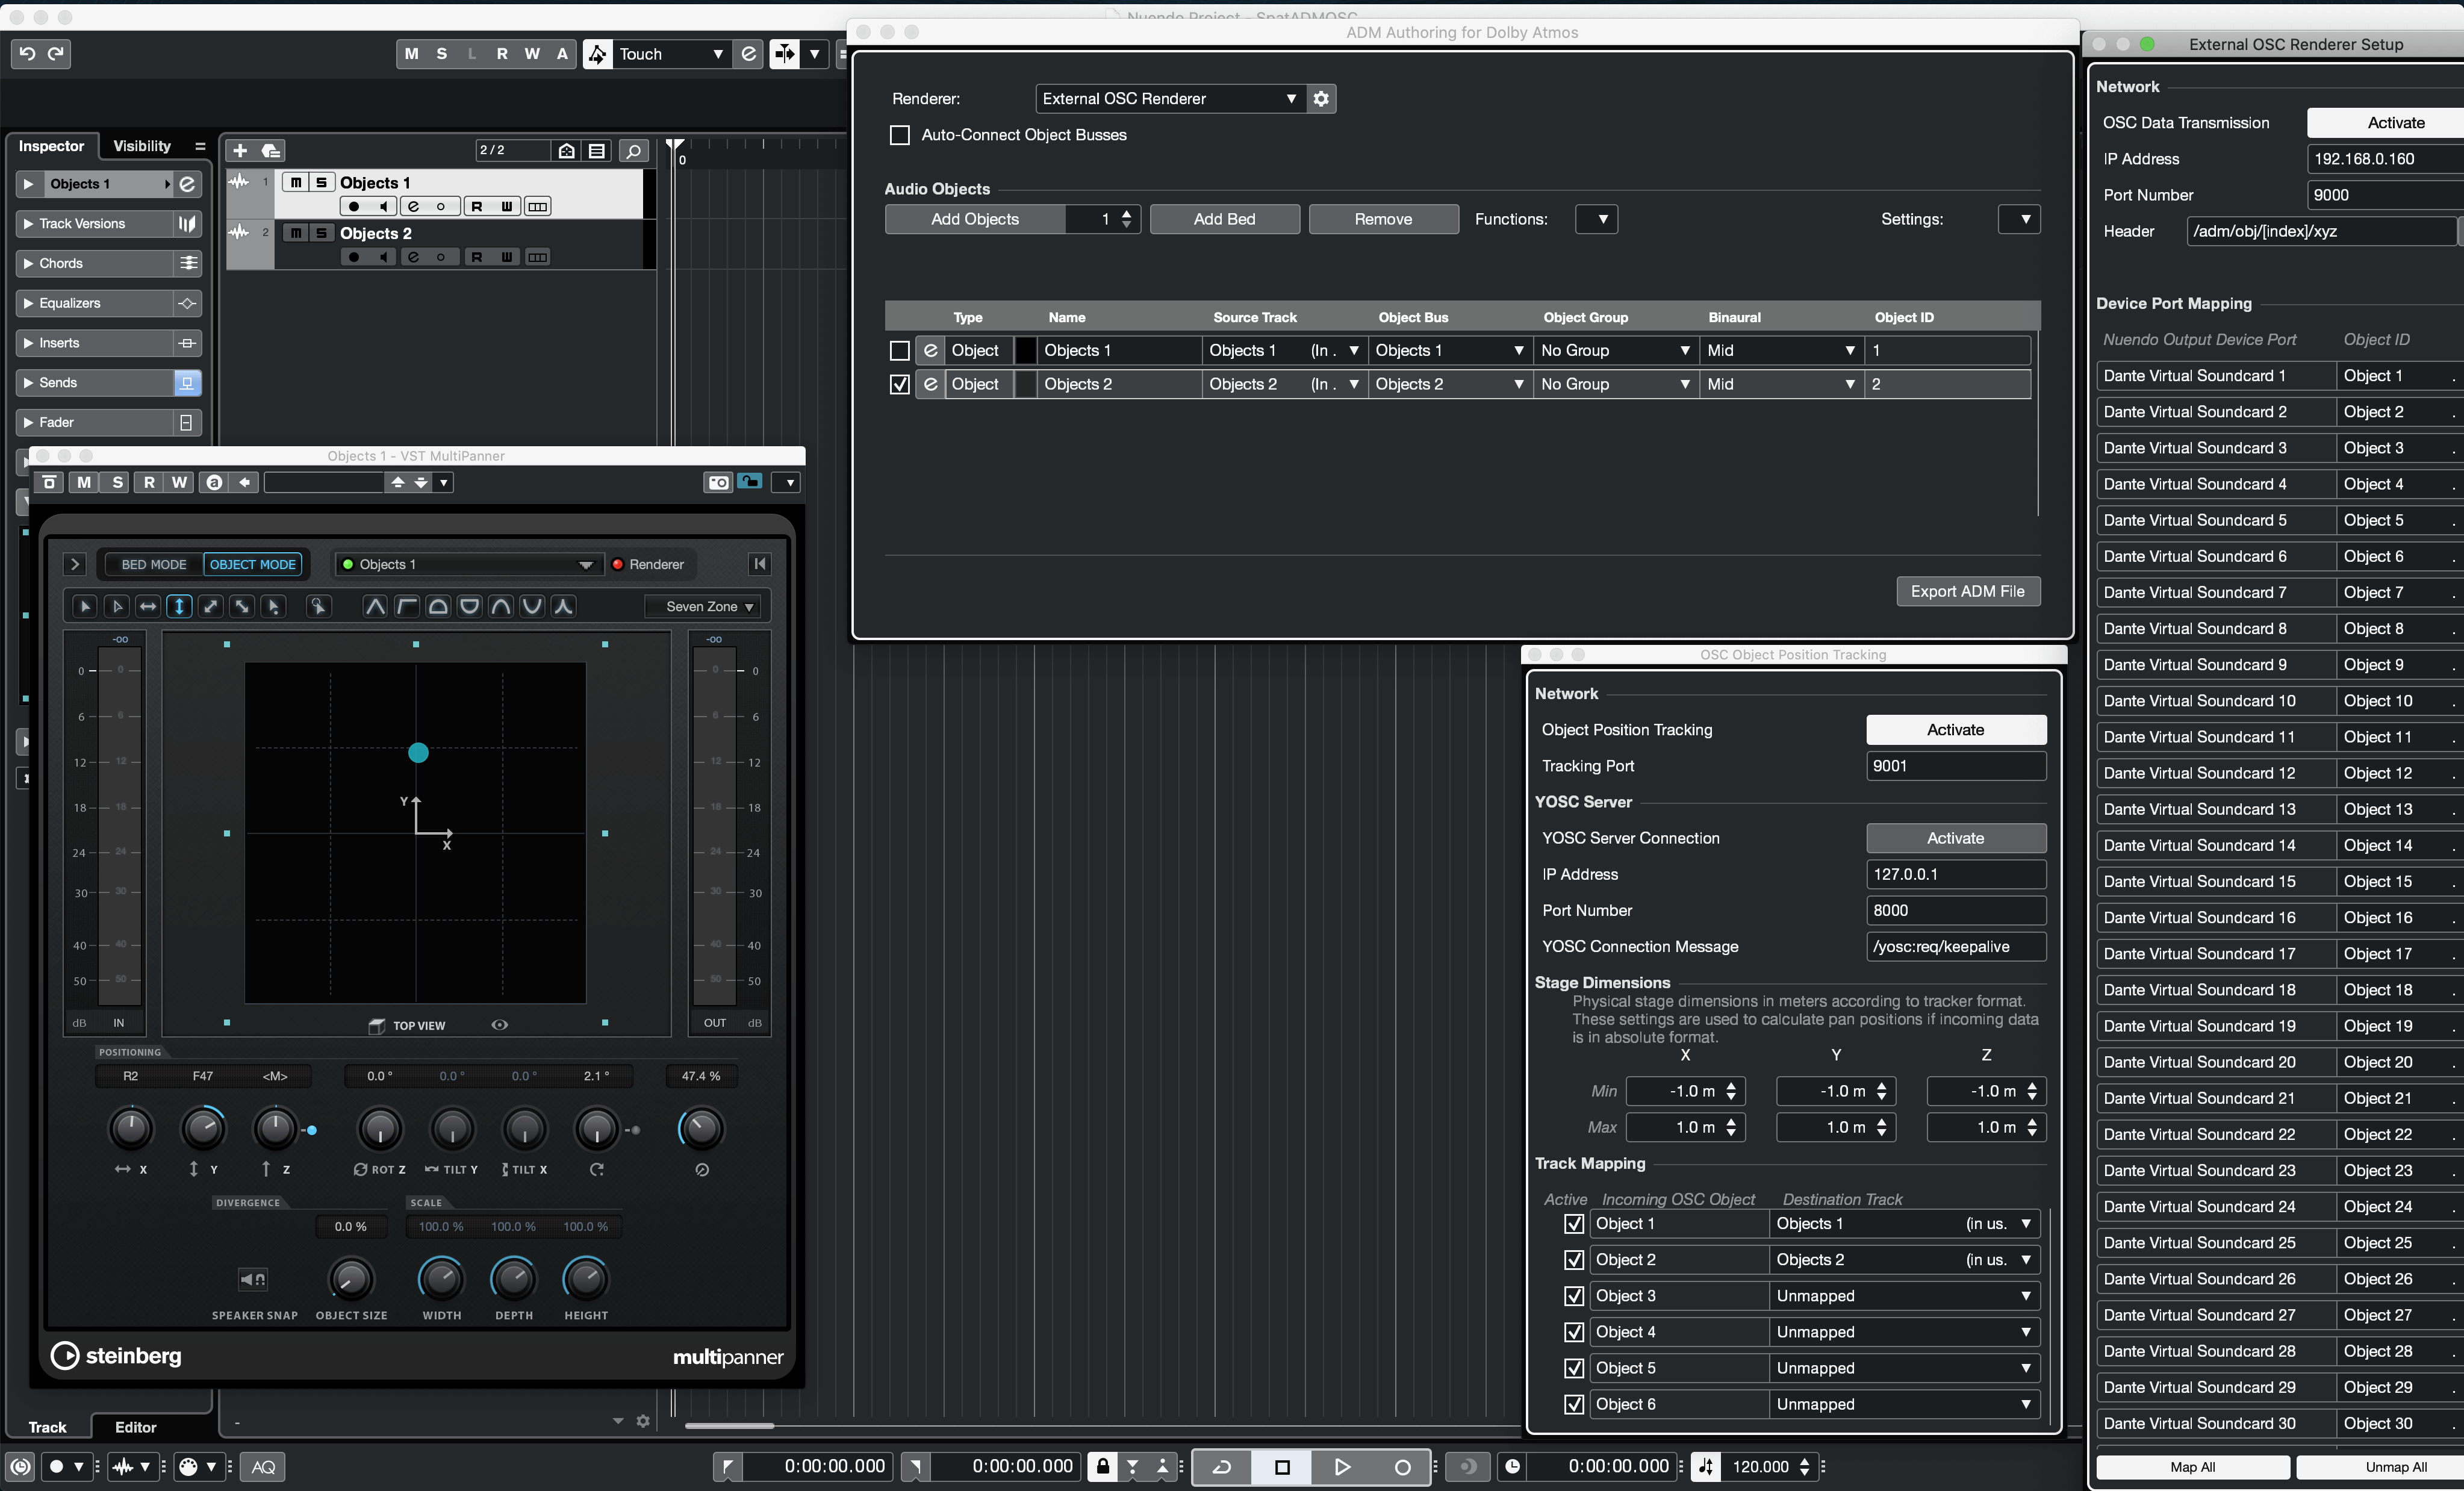Image resolution: width=2464 pixels, height=1491 pixels.
Task: Click the Export ADM File button
Action: [x=1967, y=591]
